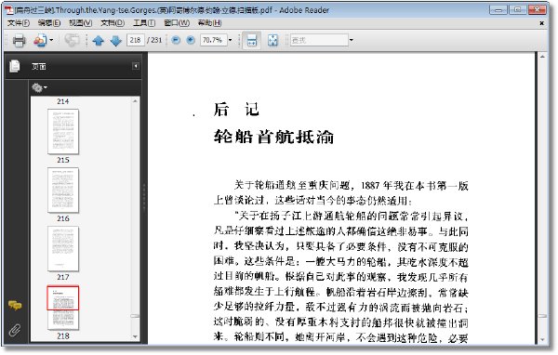Expand the Pages panel gear options menu
Image resolution: width=558 pixels, height=355 pixels.
[x=39, y=87]
